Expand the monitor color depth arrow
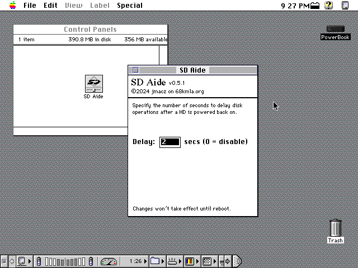 [197, 261]
